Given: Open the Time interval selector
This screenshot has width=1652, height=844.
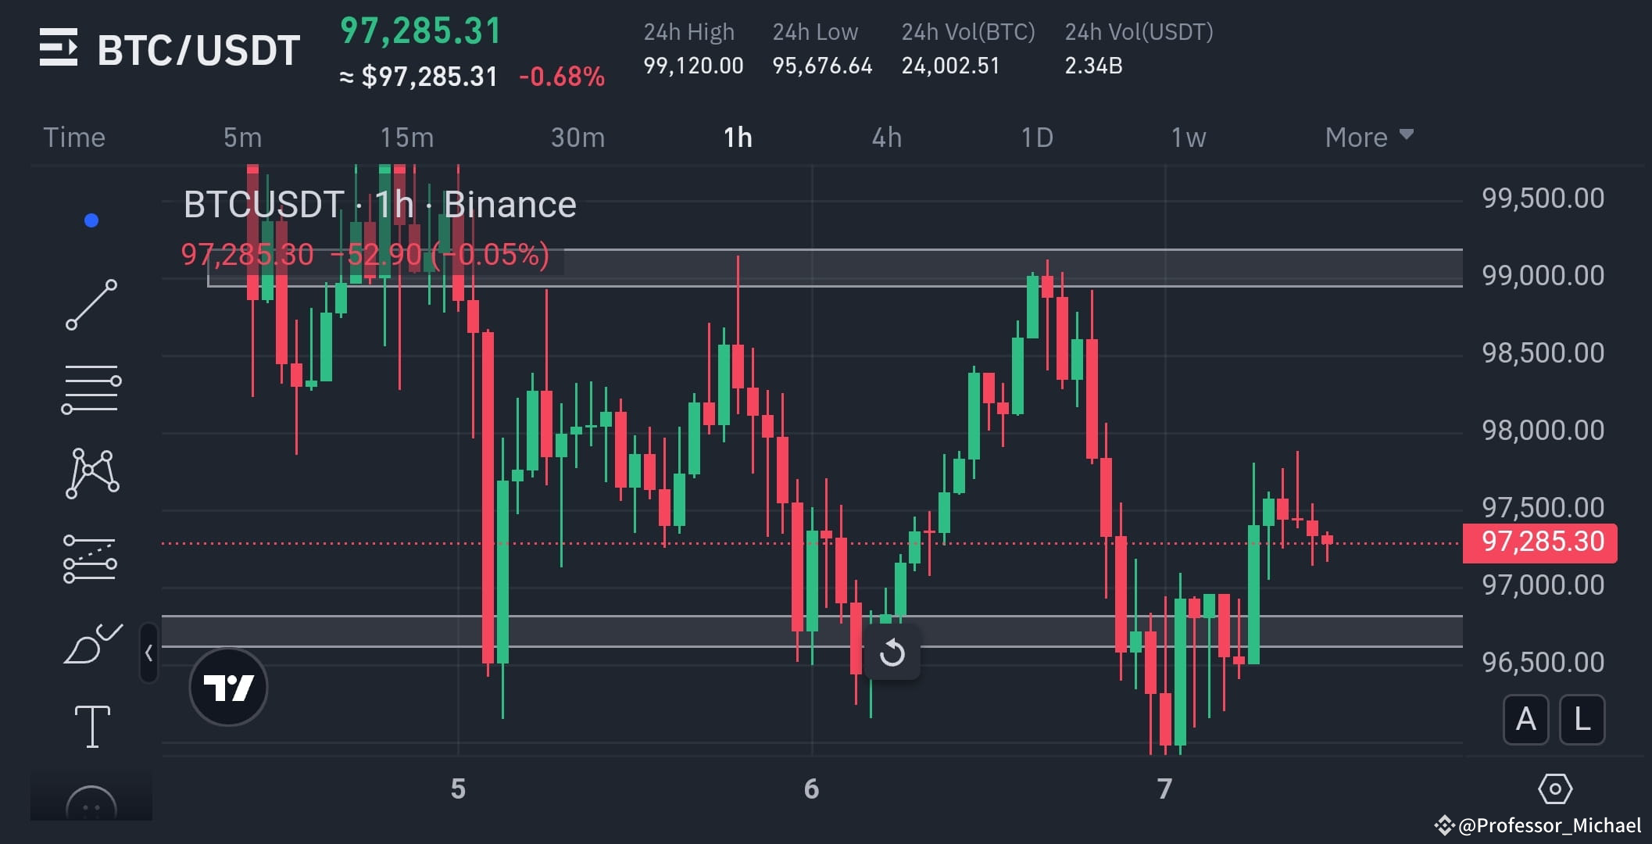Looking at the screenshot, I should pos(74,137).
